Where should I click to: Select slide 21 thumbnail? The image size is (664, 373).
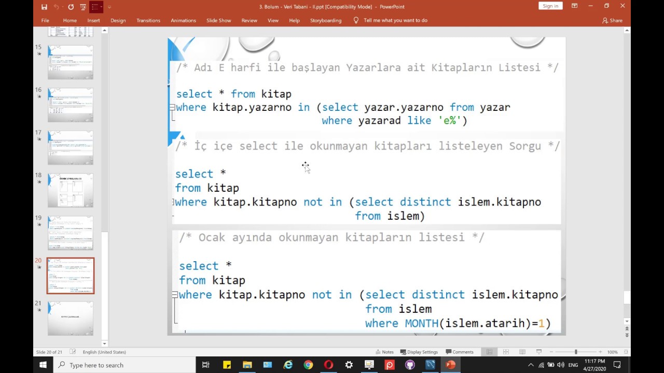pyautogui.click(x=71, y=319)
